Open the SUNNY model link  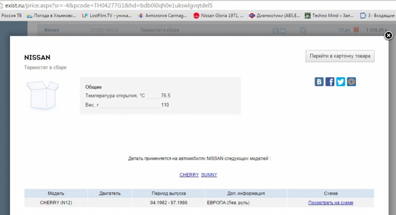[209, 174]
